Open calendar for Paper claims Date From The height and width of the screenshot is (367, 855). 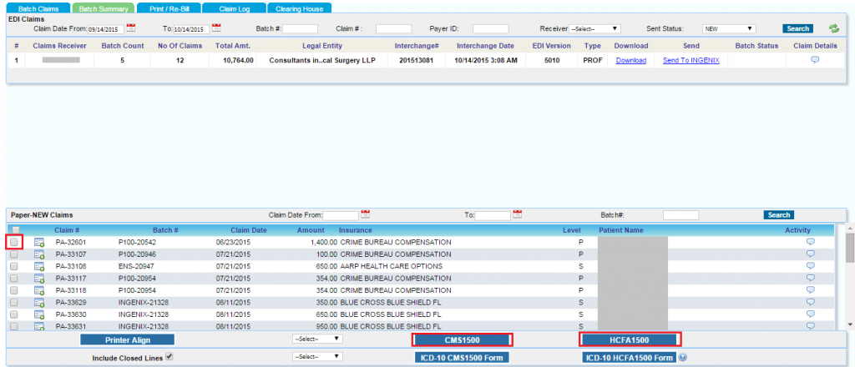(x=366, y=214)
